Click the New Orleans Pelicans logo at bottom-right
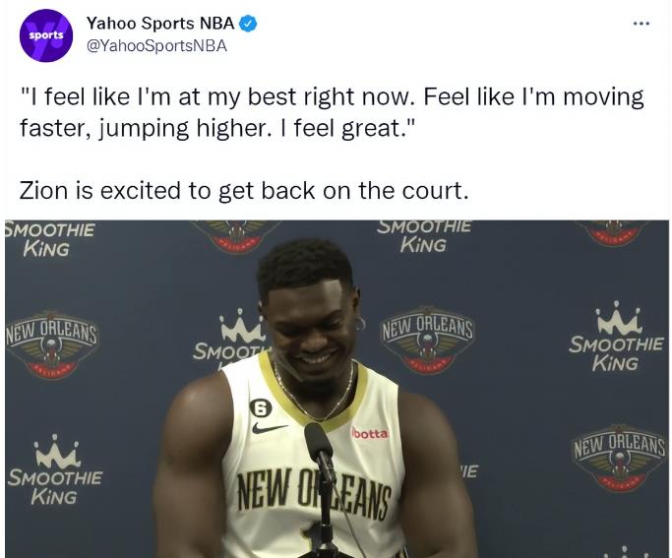Image resolution: width=672 pixels, height=558 pixels. [x=620, y=458]
